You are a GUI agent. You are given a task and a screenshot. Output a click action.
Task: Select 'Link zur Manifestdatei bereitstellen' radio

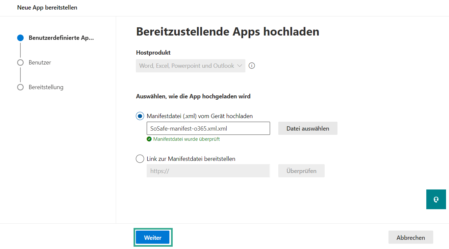coord(140,159)
